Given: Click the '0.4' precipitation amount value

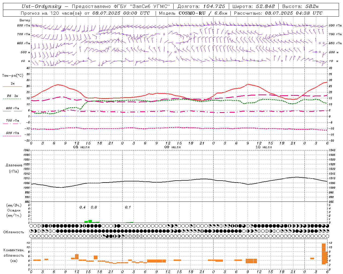Looking at the screenshot, I should click(x=83, y=207).
